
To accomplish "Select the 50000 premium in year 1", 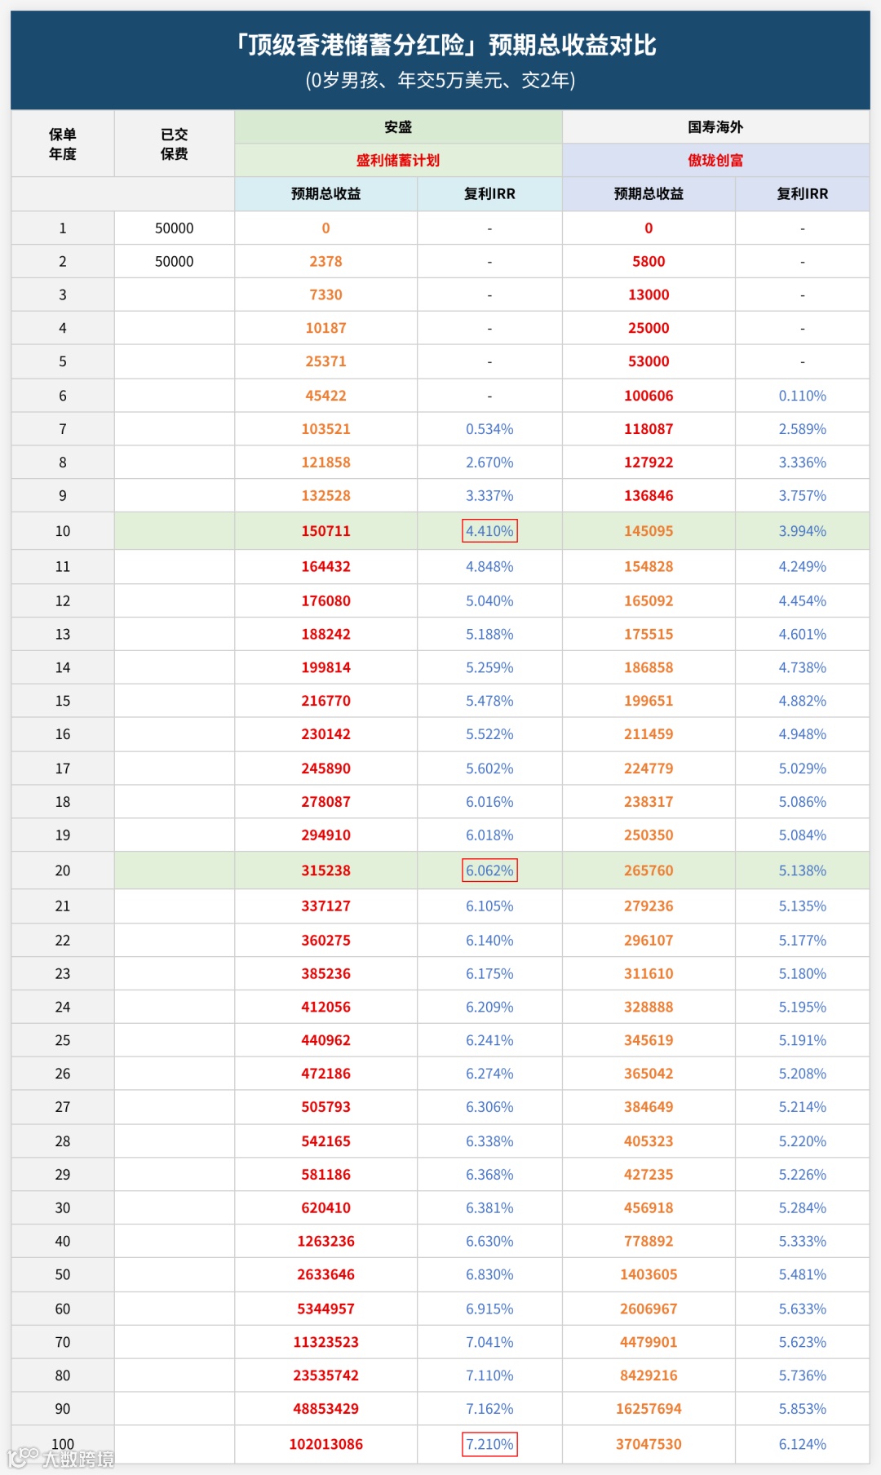I will (175, 228).
